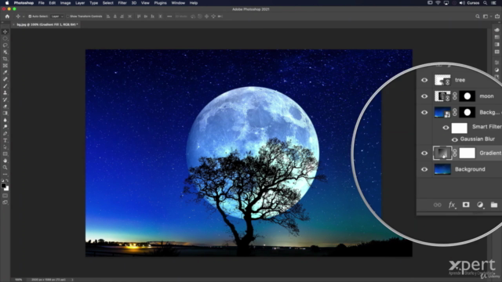Select the Frame tool

(x=5, y=66)
